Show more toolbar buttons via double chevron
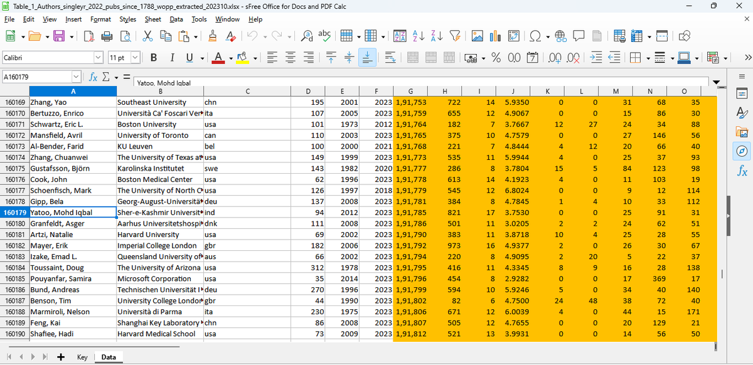Image resolution: width=753 pixels, height=365 pixels. click(x=747, y=58)
